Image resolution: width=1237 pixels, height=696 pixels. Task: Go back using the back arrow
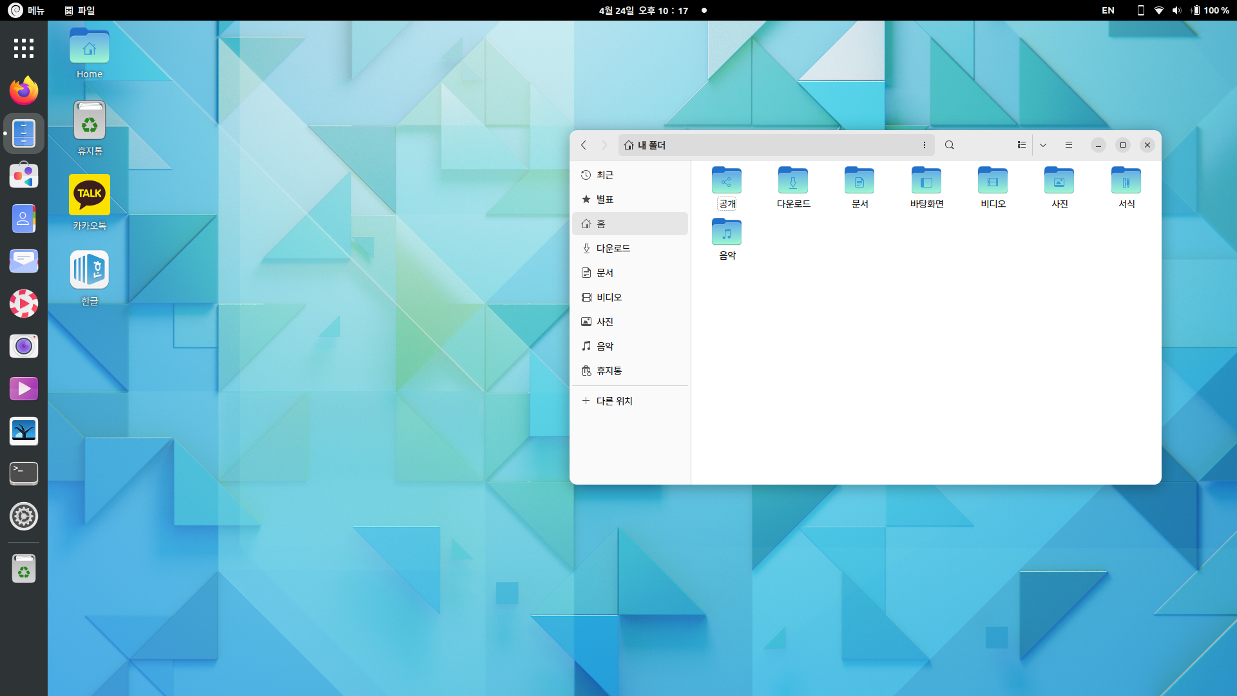[x=584, y=145]
